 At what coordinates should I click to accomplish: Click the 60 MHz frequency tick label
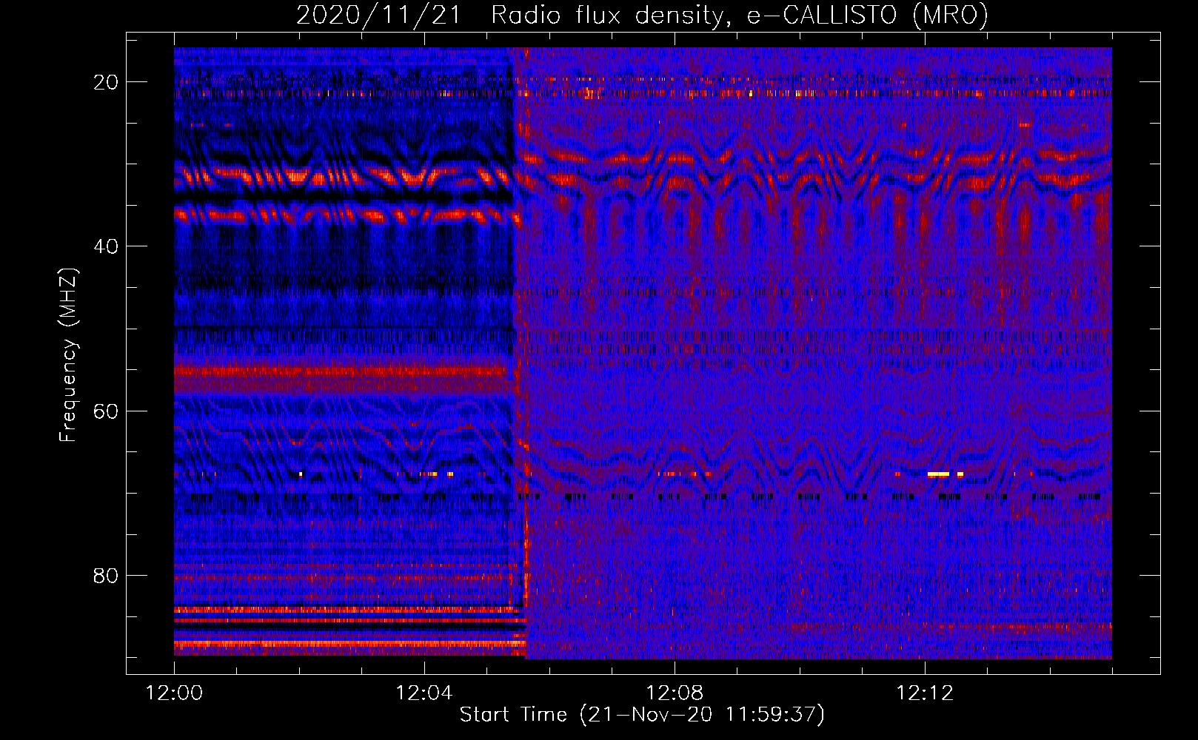tap(106, 411)
